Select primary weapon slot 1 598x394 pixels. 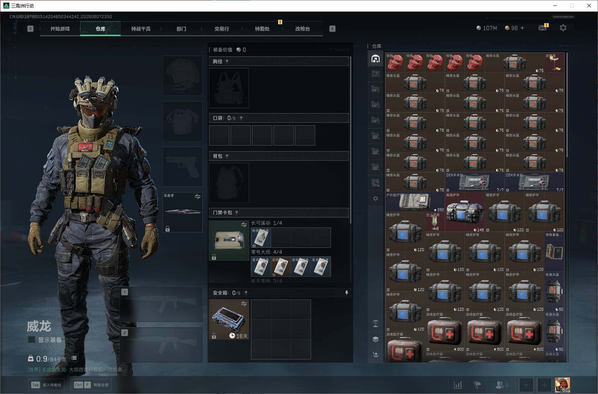(161, 304)
